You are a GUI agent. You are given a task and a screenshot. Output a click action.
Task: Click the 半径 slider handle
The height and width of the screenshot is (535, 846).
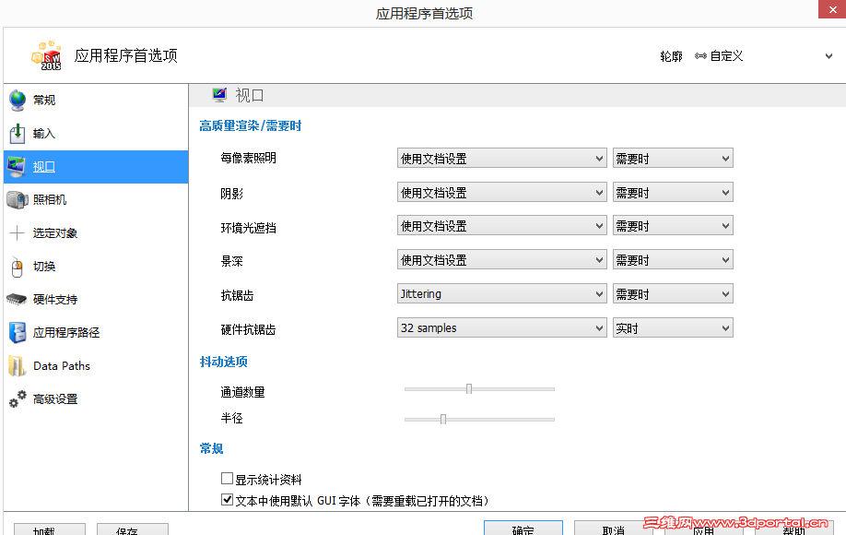coord(443,419)
